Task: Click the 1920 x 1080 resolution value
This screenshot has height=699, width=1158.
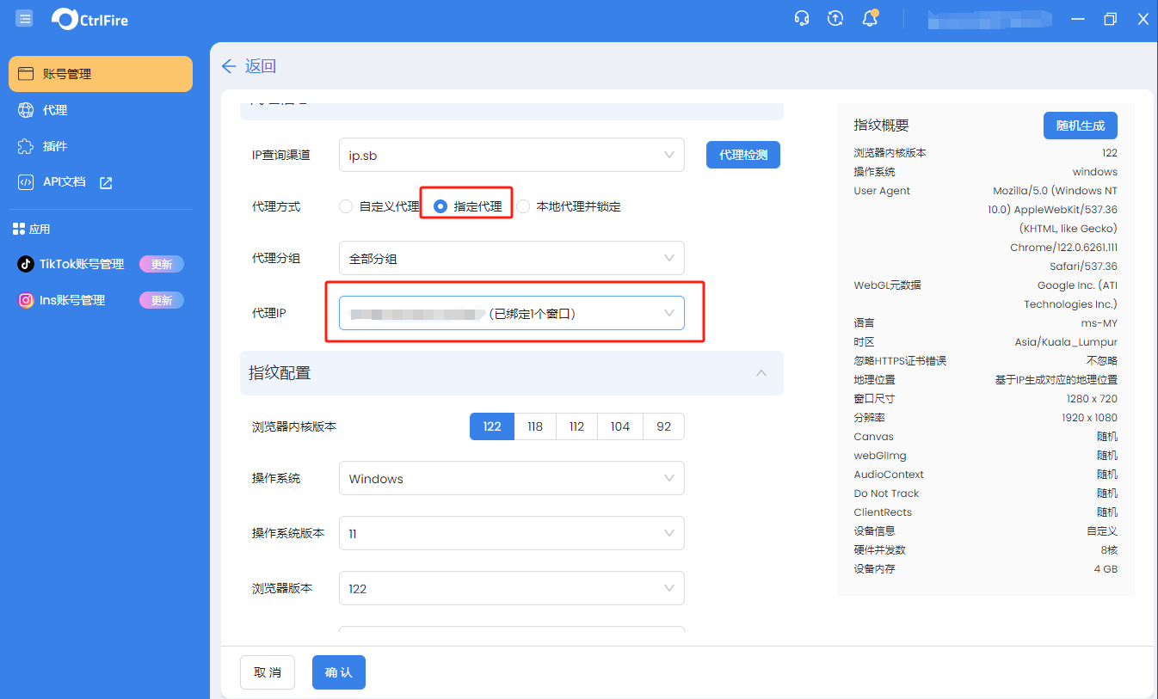Action: pyautogui.click(x=1089, y=418)
